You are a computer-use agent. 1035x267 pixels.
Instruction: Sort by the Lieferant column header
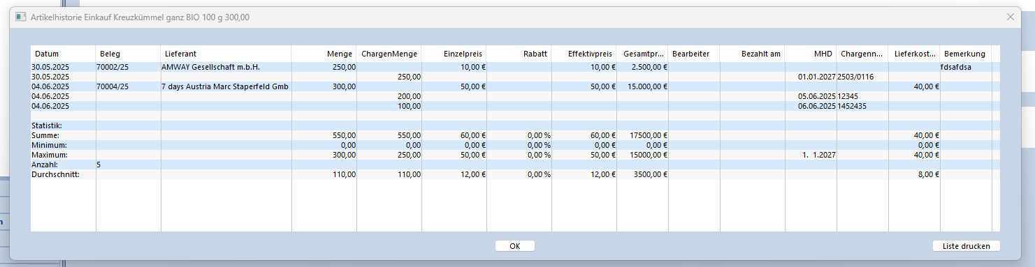(226, 54)
